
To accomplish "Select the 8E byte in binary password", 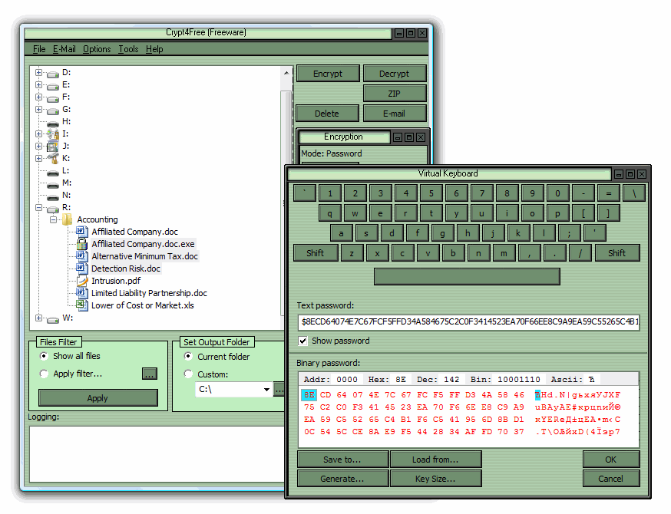I will click(x=309, y=394).
